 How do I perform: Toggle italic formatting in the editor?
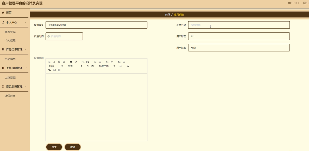pos(54,62)
